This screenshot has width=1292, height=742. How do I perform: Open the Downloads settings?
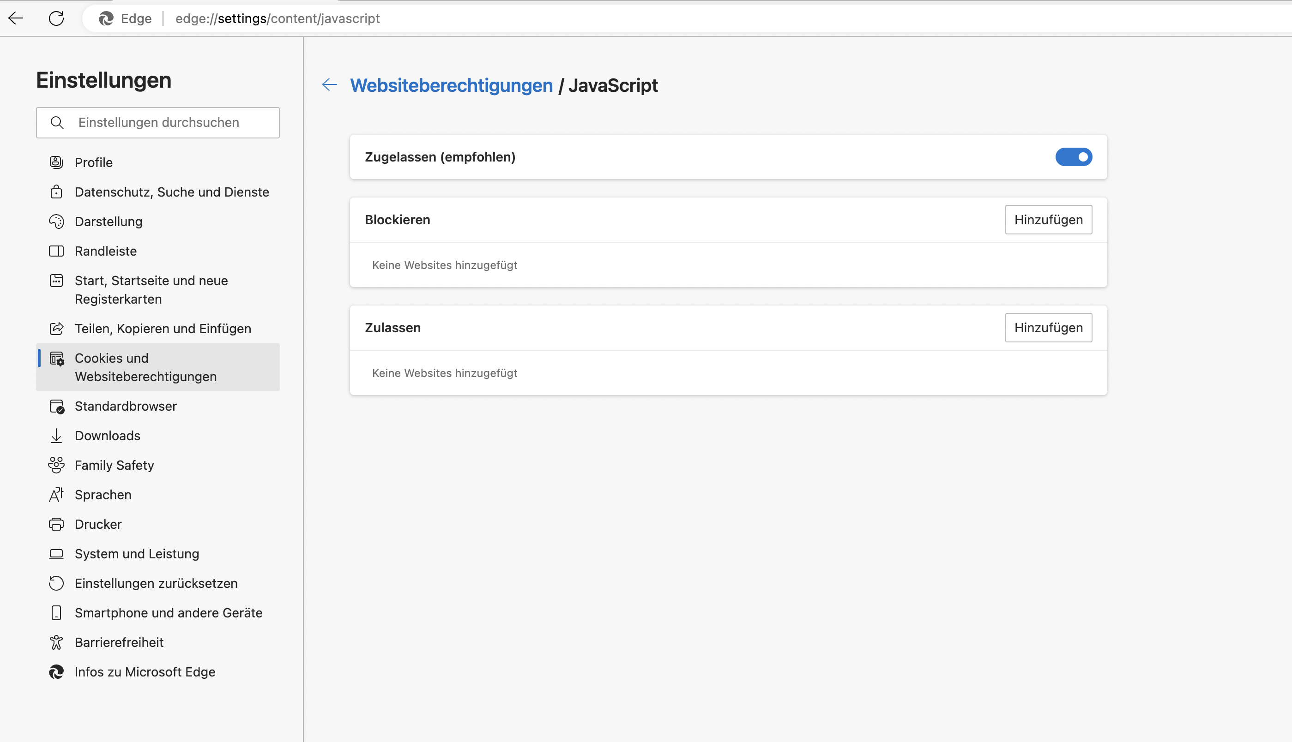(157, 436)
